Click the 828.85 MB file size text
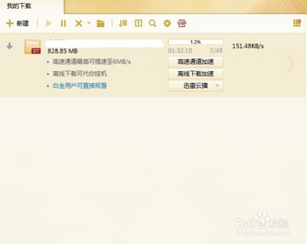 point(63,51)
